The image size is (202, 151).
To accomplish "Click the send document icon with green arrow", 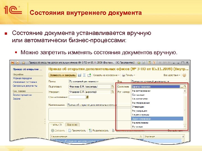I will coord(89,75).
